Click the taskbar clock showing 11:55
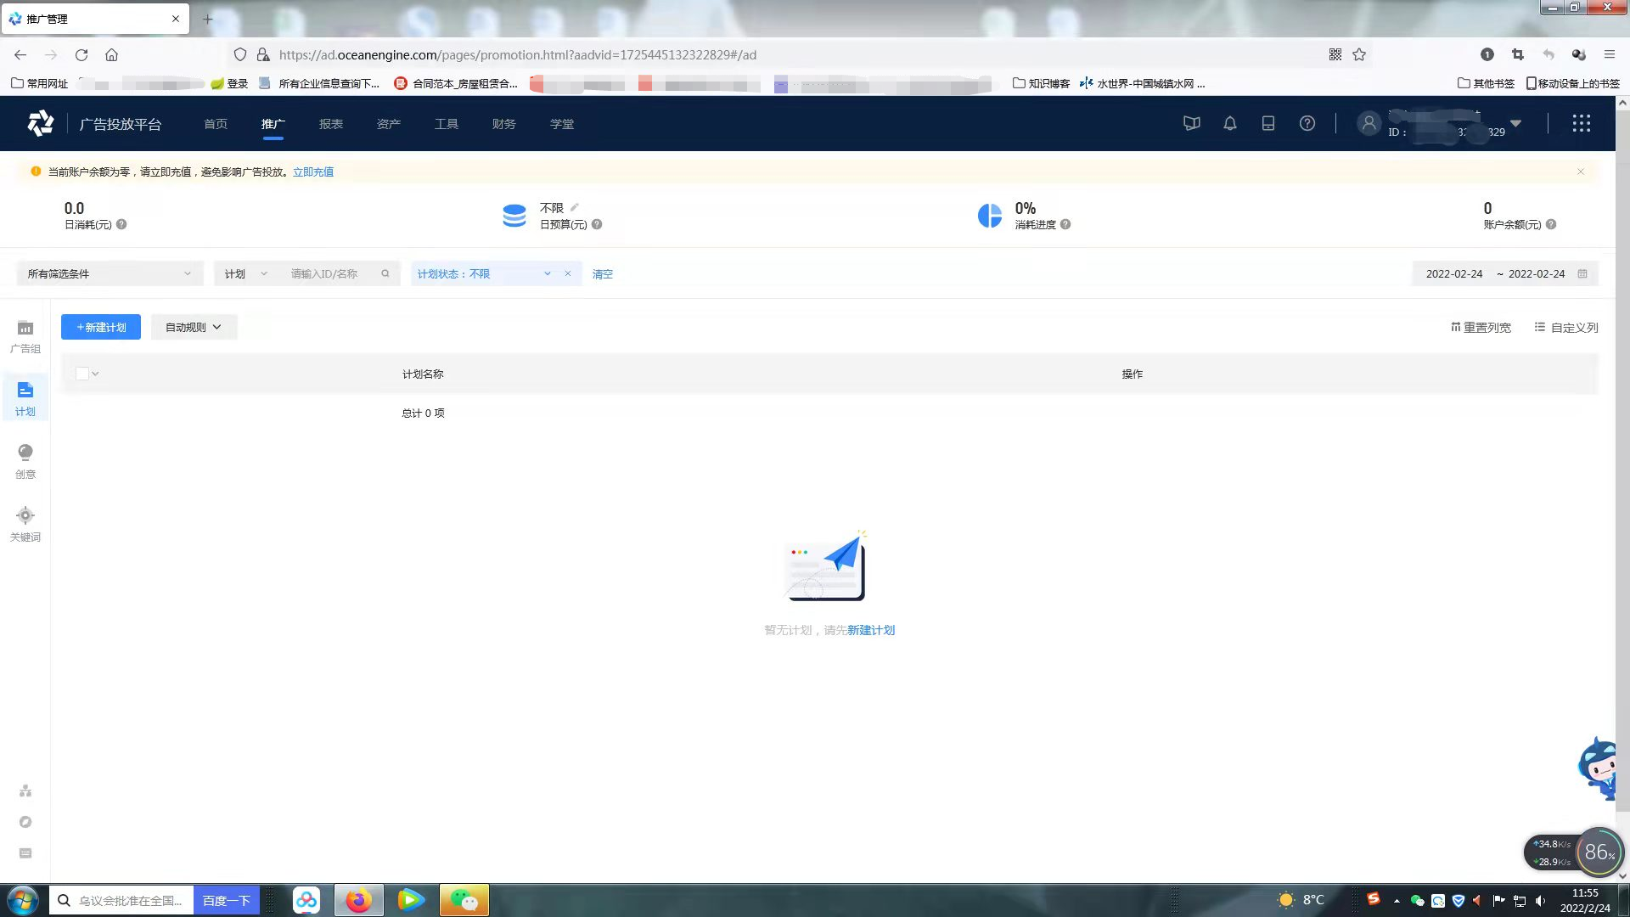This screenshot has height=917, width=1630. (1585, 900)
